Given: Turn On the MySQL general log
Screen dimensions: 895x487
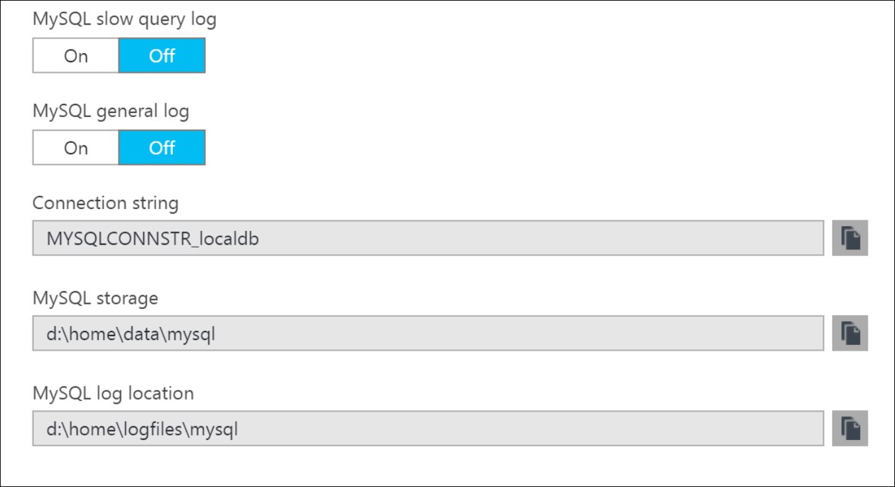Looking at the screenshot, I should click(76, 148).
